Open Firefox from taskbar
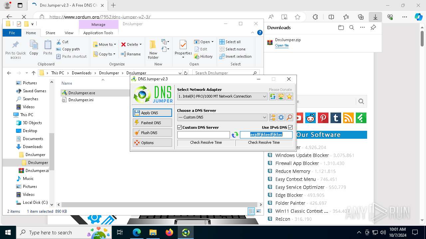 (169, 232)
